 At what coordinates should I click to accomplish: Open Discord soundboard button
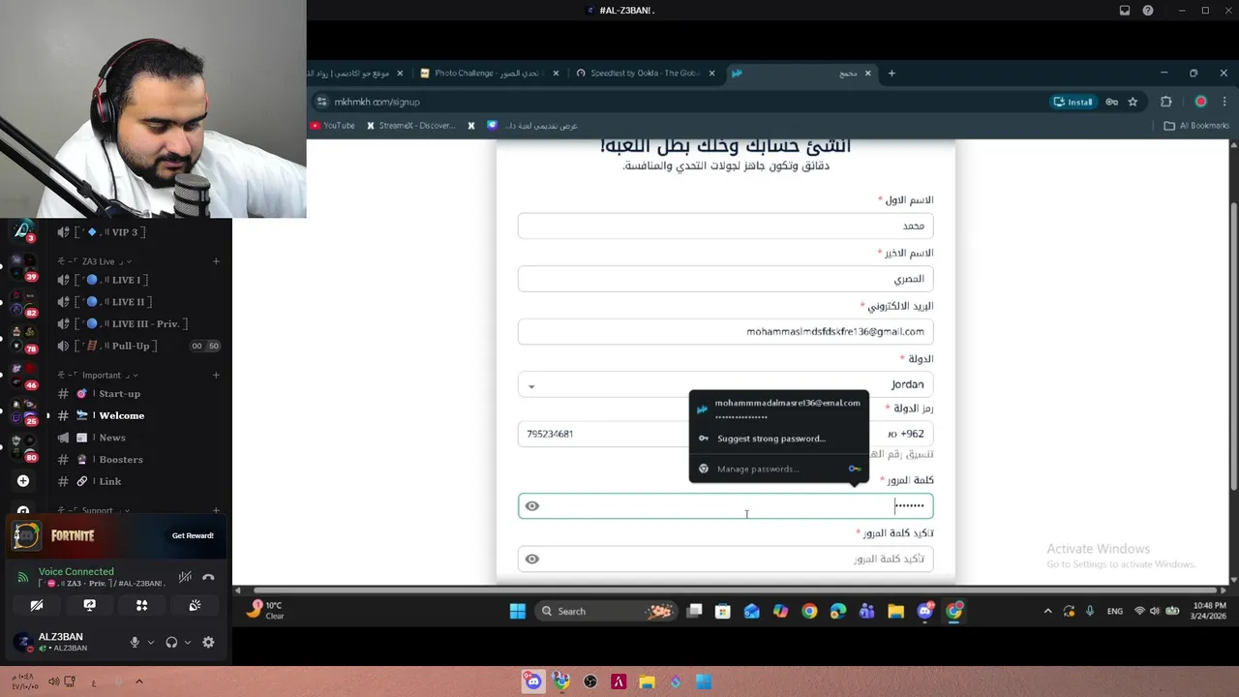click(195, 606)
